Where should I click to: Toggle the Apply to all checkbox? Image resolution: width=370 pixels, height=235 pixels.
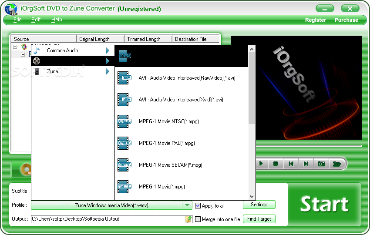click(x=198, y=206)
